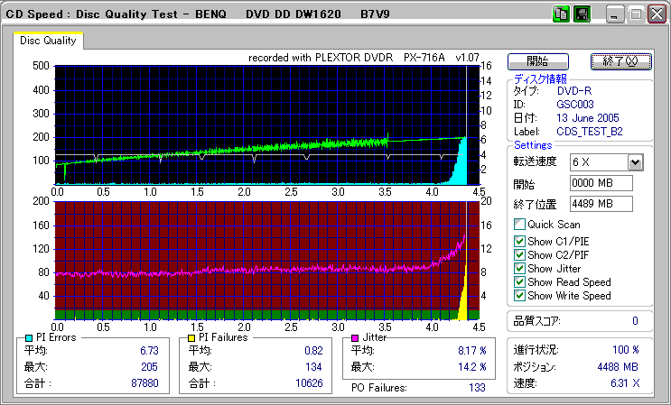The width and height of the screenshot is (671, 405).
Task: Click the PI Failures maximum 134
Action: click(313, 367)
